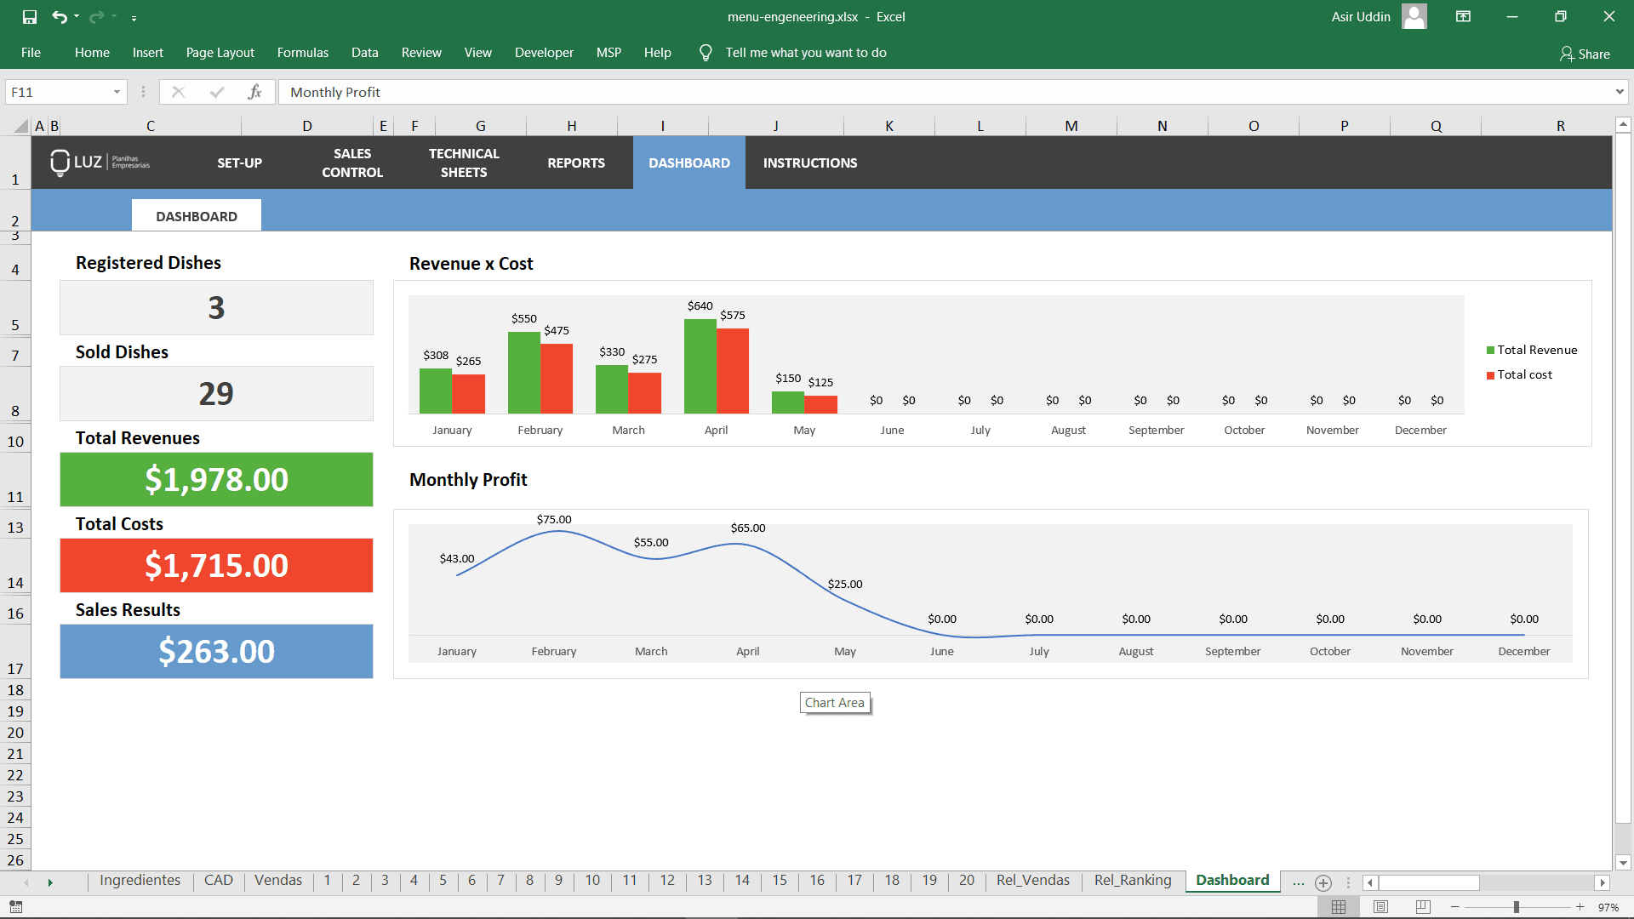
Task: Click inside the Tell Me search box
Action: [806, 52]
